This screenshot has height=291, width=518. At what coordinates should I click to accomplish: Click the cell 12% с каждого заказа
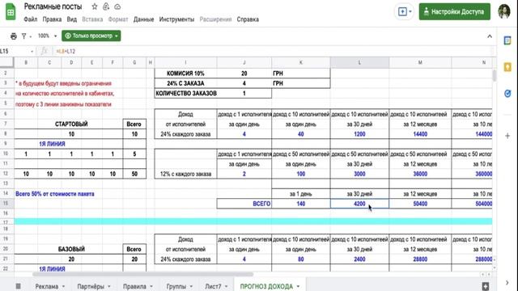pos(185,174)
